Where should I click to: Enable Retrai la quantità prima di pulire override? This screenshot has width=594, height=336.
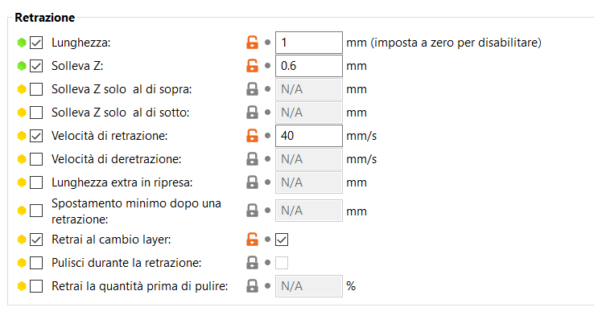click(36, 286)
